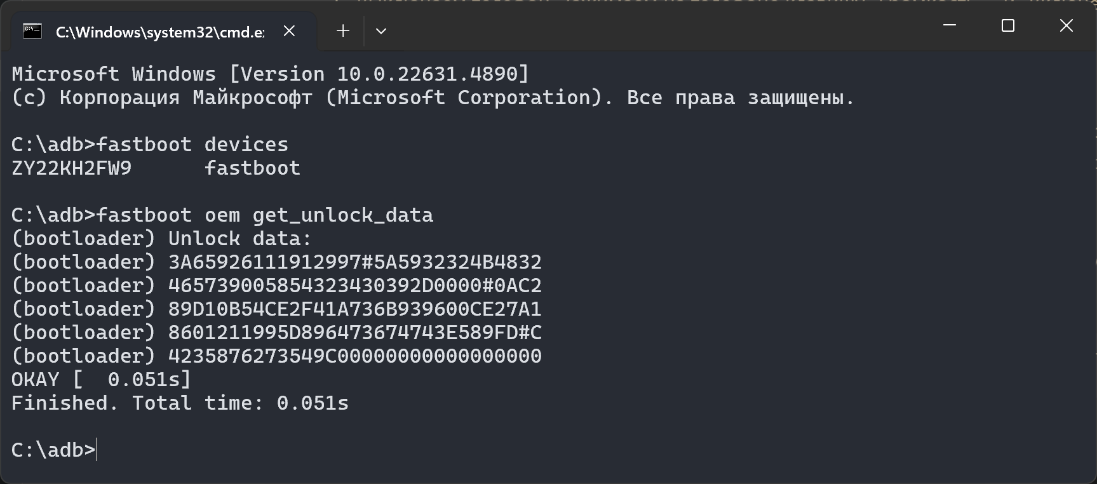Click the 'Finished. Total time' line

coord(180,403)
